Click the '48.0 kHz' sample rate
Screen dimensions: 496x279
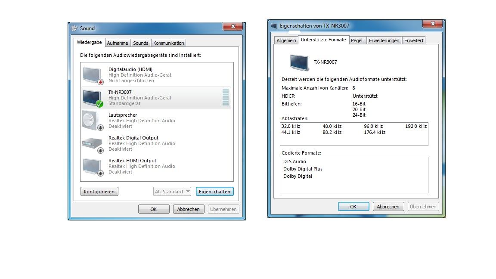[x=332, y=126]
